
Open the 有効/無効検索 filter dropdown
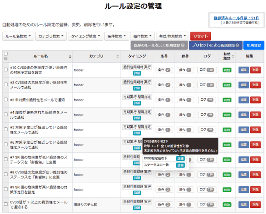click(x=172, y=36)
